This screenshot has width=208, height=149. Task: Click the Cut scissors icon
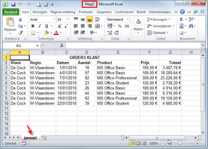click(x=20, y=20)
